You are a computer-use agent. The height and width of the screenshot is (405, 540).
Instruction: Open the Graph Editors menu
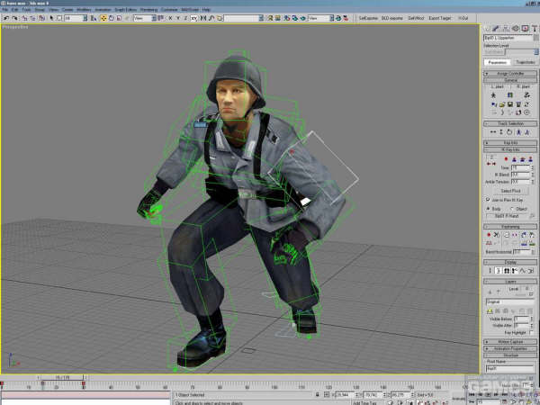click(x=126, y=10)
